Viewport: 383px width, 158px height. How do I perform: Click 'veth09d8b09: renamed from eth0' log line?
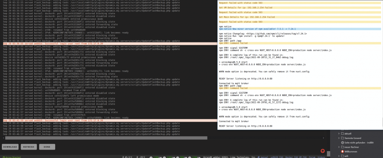pyautogui.click(x=44, y=90)
